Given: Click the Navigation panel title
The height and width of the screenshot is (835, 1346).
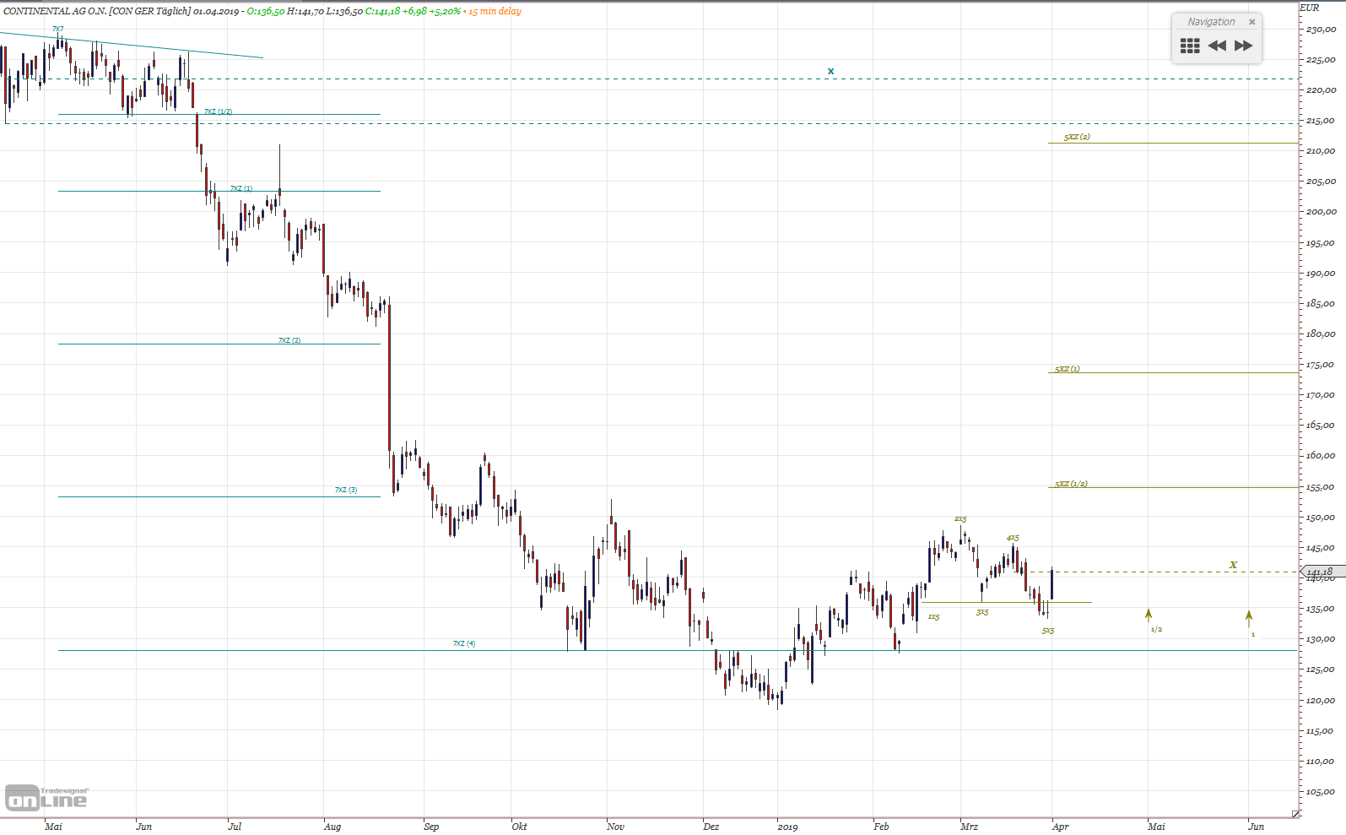Looking at the screenshot, I should coord(1211,22).
